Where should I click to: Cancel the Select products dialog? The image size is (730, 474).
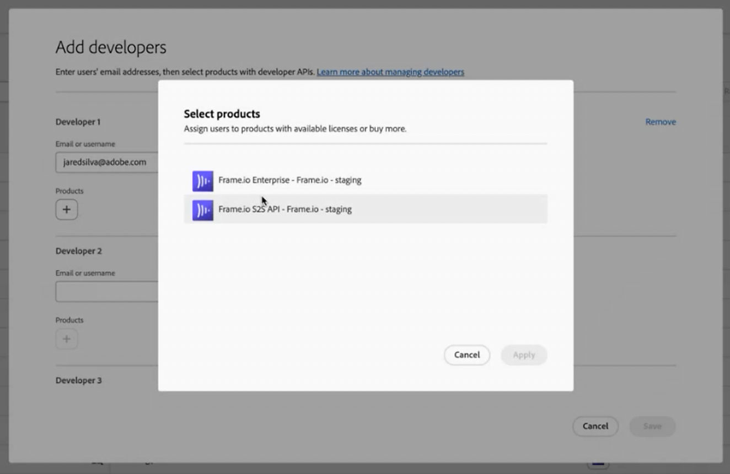coord(466,355)
